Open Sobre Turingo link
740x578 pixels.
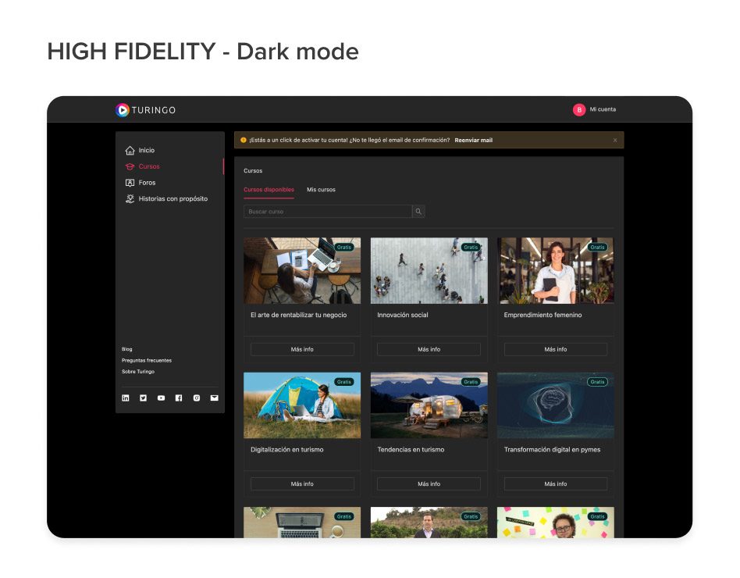[x=138, y=372]
